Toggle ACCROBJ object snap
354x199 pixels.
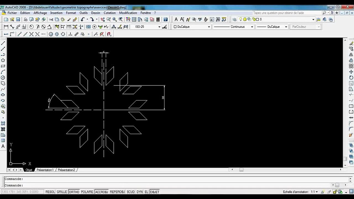click(101, 192)
